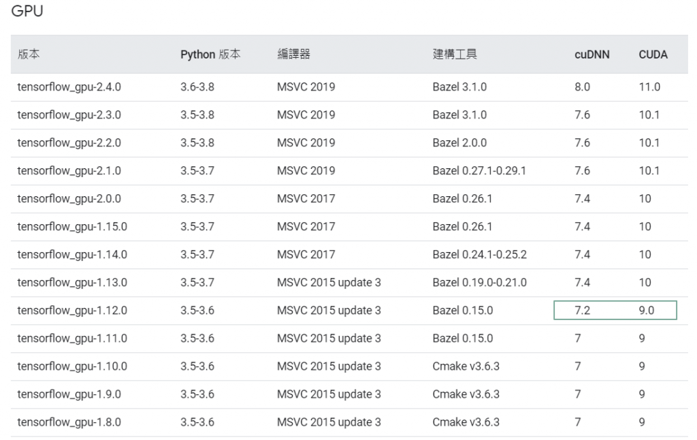Screen dimensions: 697x440
Task: Click the 9.0 CUDA cell
Action: tap(647, 311)
